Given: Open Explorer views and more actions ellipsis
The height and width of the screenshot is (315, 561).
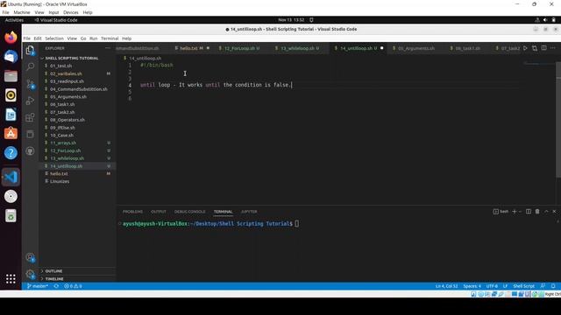Looking at the screenshot, I should pos(107,48).
